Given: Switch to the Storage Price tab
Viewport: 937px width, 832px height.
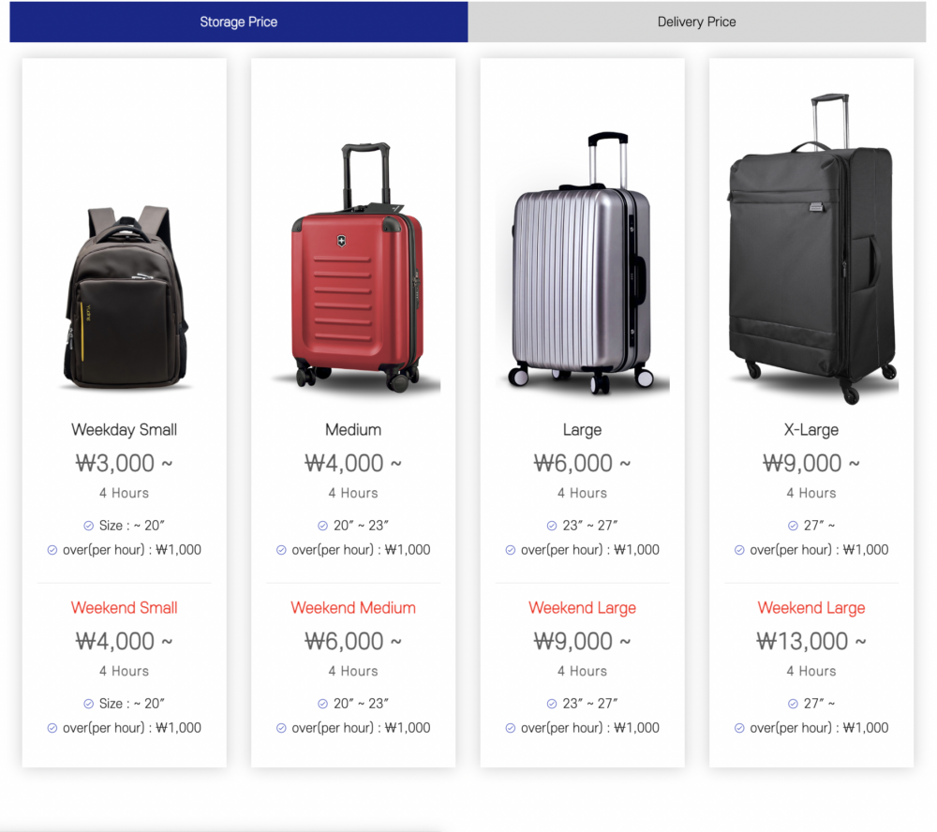Looking at the screenshot, I should pos(238,22).
